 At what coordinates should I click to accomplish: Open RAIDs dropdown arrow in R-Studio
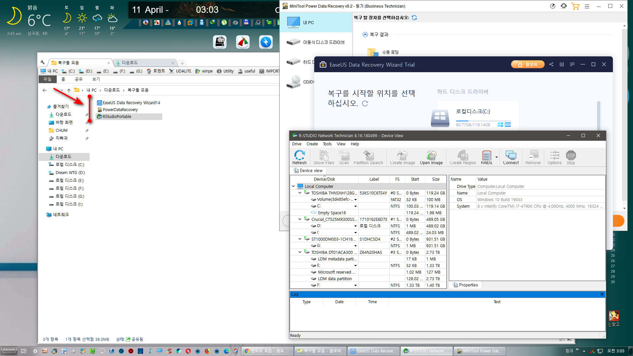497,157
